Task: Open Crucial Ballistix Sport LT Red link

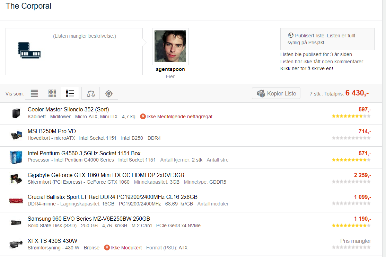Action: pyautogui.click(x=113, y=197)
